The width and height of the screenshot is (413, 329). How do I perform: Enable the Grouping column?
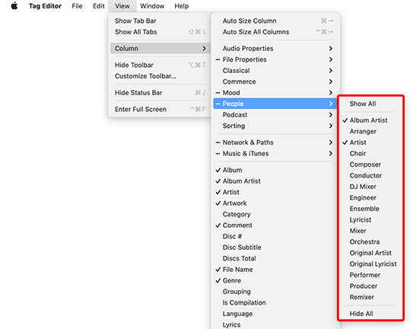click(x=275, y=292)
